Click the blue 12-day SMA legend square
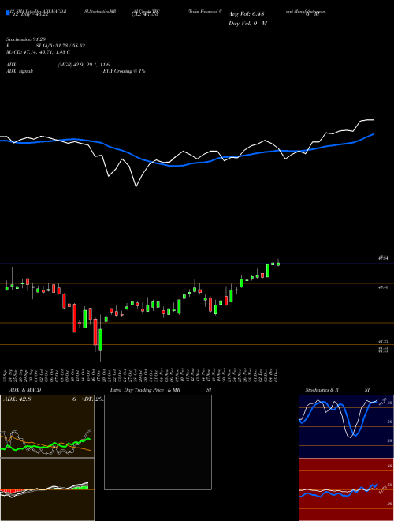 (8, 13)
